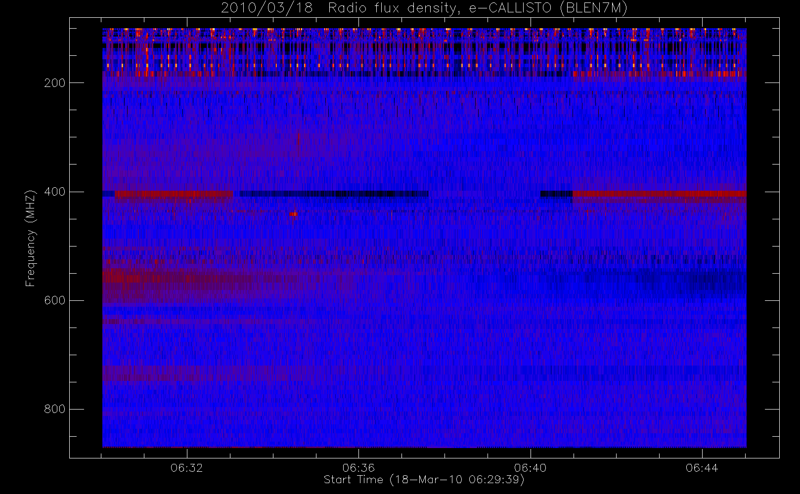
Task: Select the 200 frequency axis label
Action: coord(54,83)
